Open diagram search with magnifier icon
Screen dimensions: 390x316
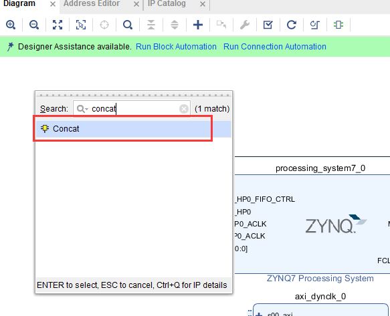(128, 25)
